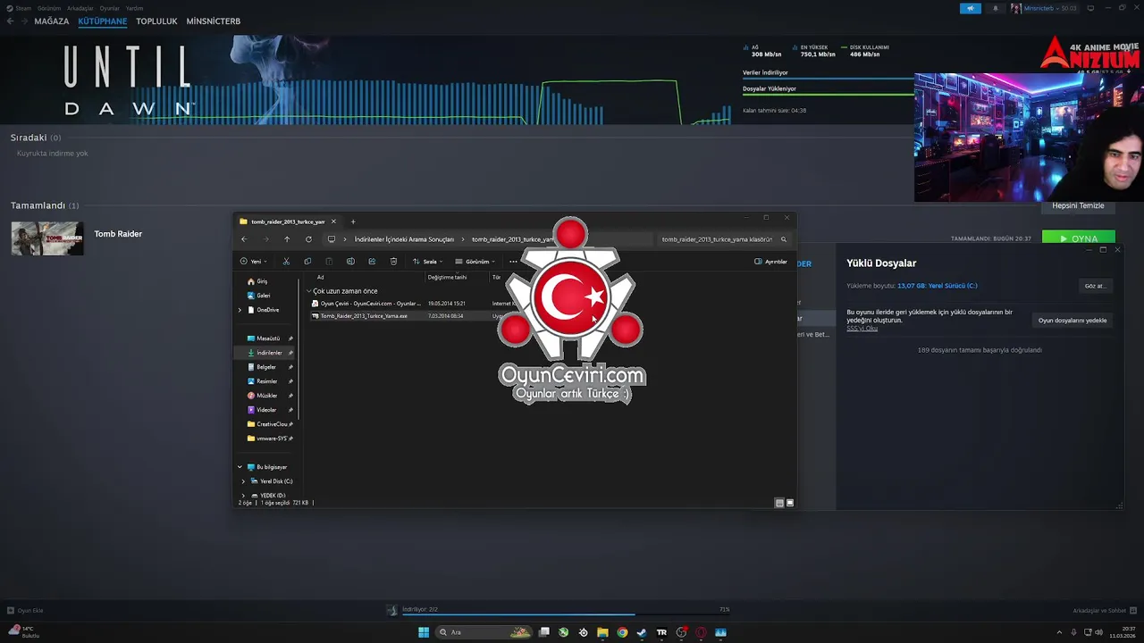
Task: Select Tomb_Raider_2013_Turkce_Yama.exe file
Action: [364, 316]
